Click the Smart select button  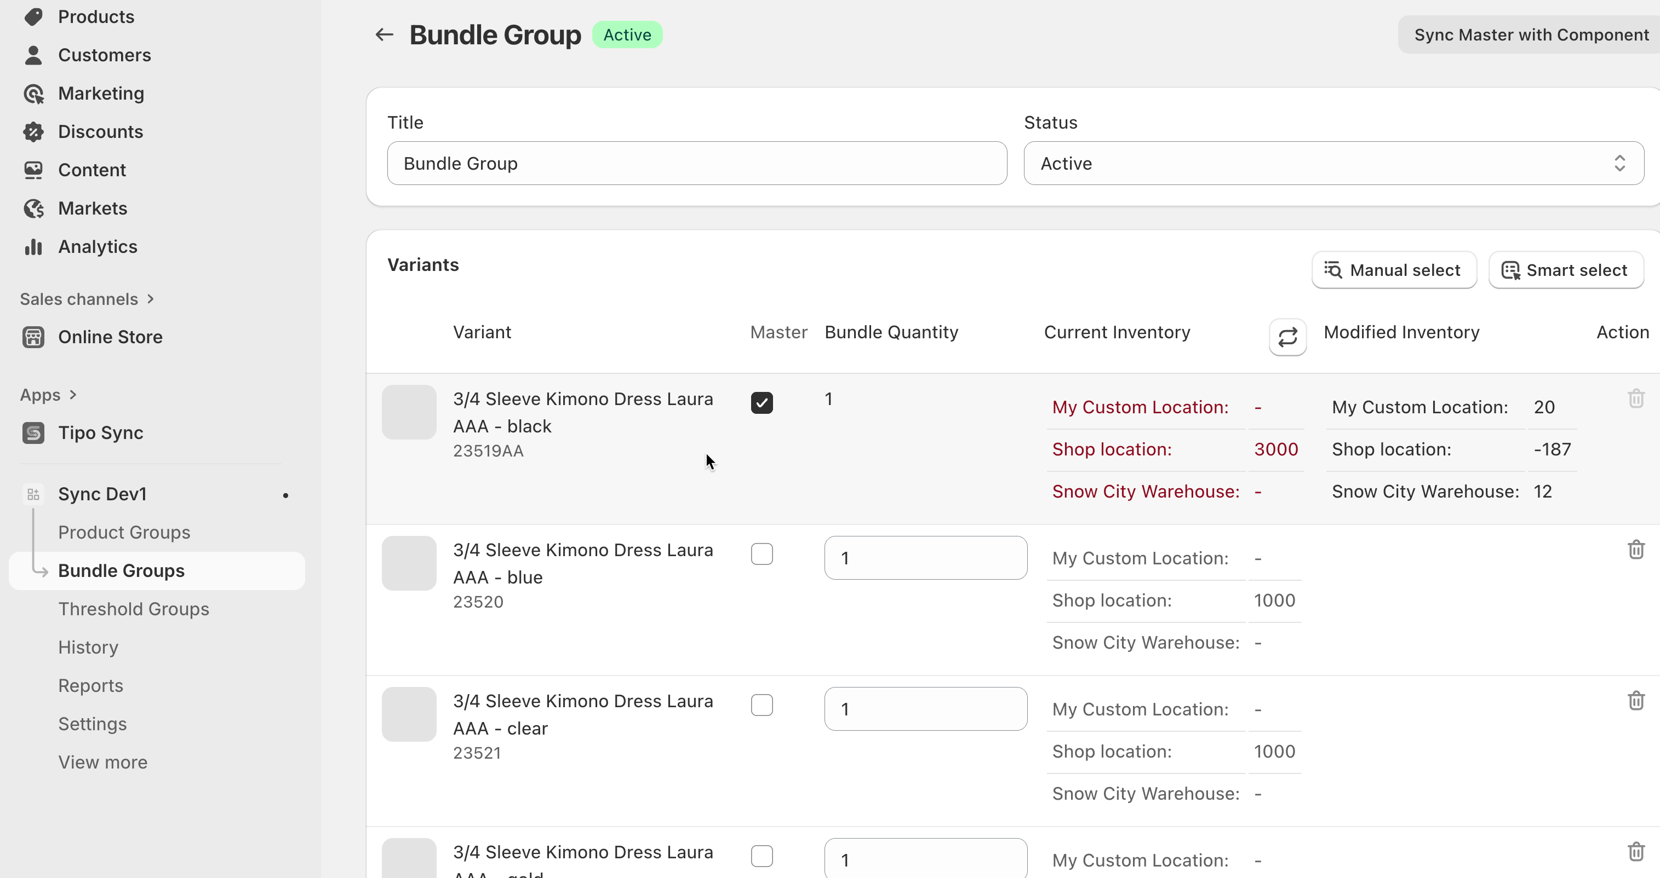[1565, 270]
